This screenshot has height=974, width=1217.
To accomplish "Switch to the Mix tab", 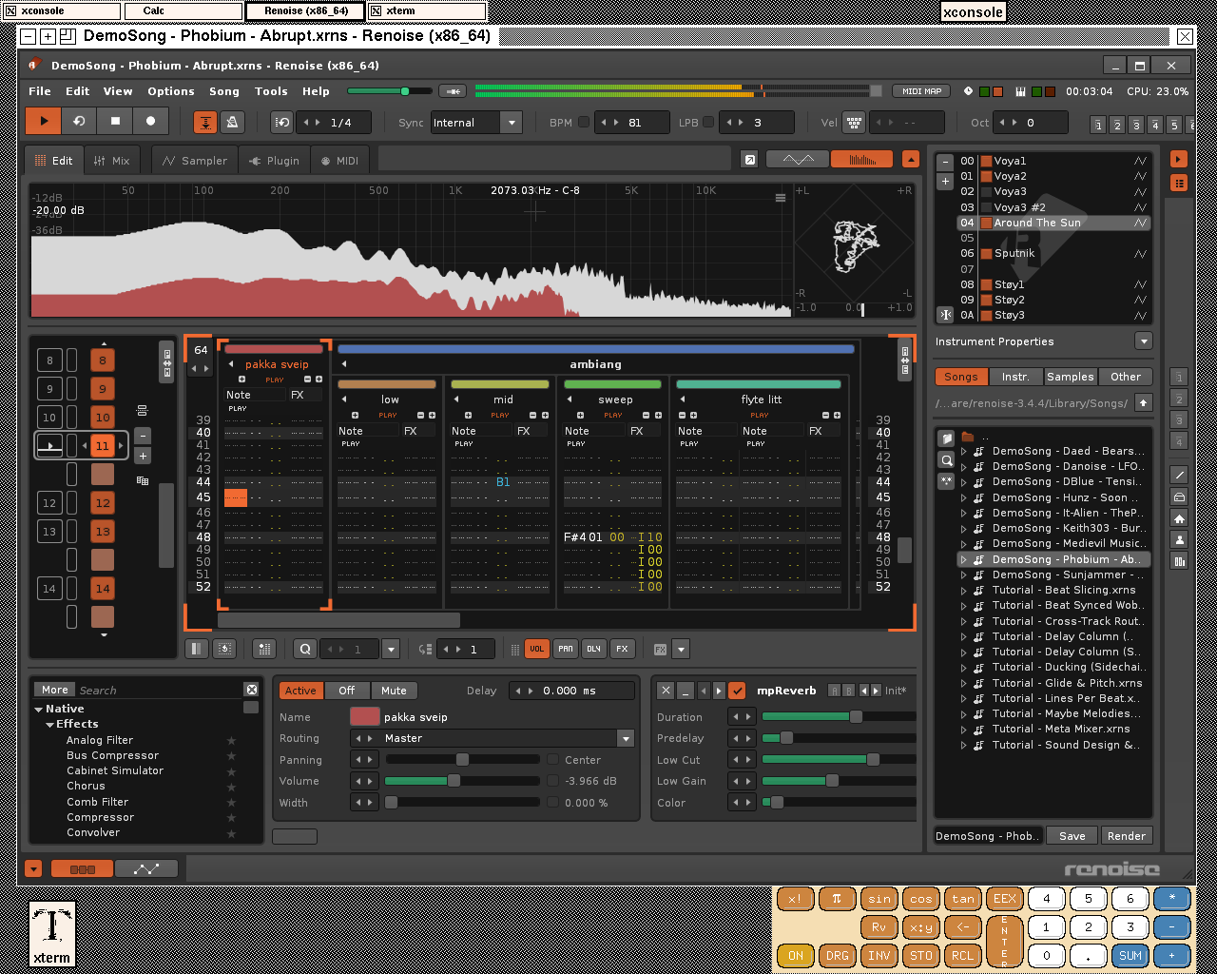I will pos(112,161).
